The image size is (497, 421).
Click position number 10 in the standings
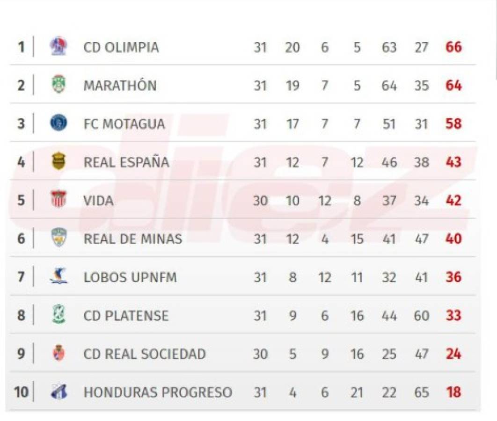coord(21,392)
